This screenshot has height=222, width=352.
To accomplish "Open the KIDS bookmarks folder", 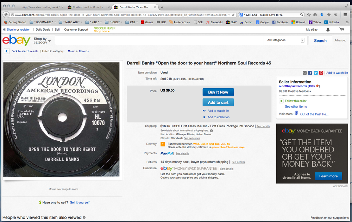I will click(x=94, y=22).
